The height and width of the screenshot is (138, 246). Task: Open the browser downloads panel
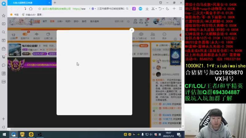147,9
